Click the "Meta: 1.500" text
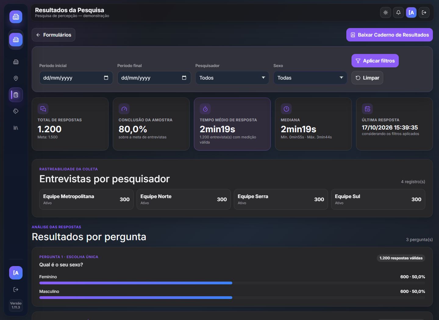The height and width of the screenshot is (320, 439). point(48,137)
